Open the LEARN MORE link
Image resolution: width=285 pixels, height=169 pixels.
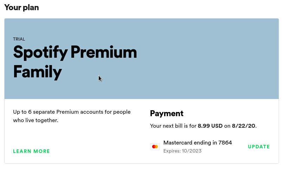(31, 151)
